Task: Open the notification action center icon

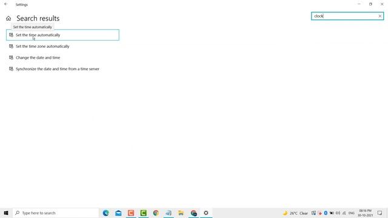Action: click(x=380, y=213)
